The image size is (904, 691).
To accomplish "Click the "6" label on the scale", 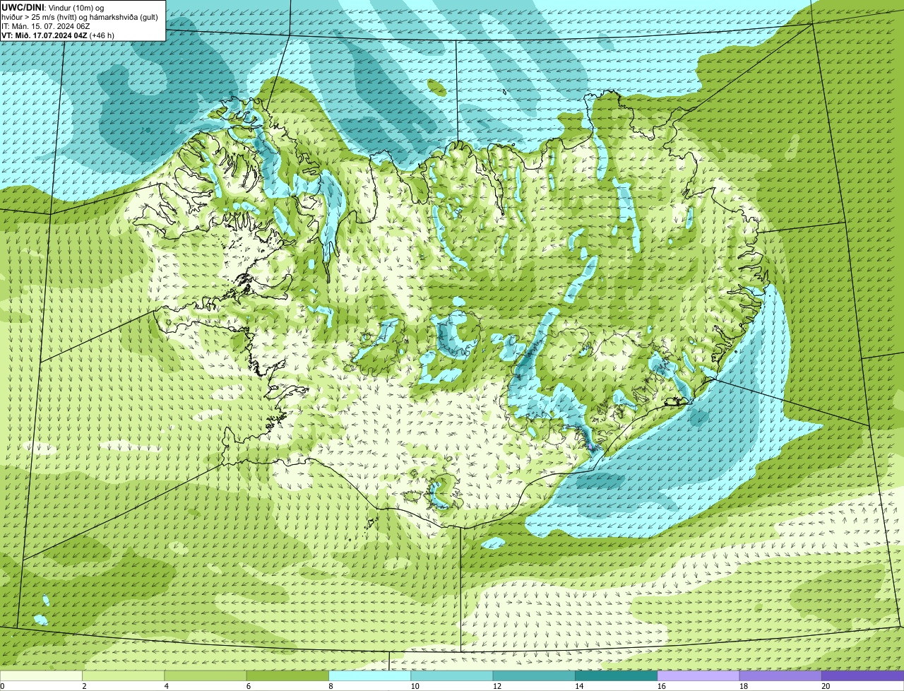I will (x=249, y=686).
